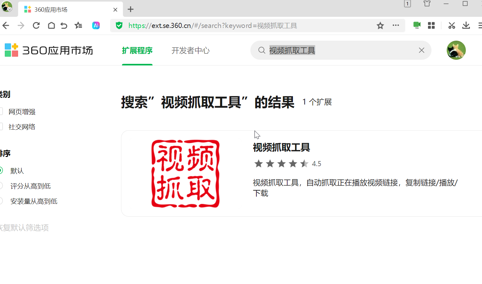Switch to 开发者中心 tab
The image size is (482, 284).
[191, 51]
